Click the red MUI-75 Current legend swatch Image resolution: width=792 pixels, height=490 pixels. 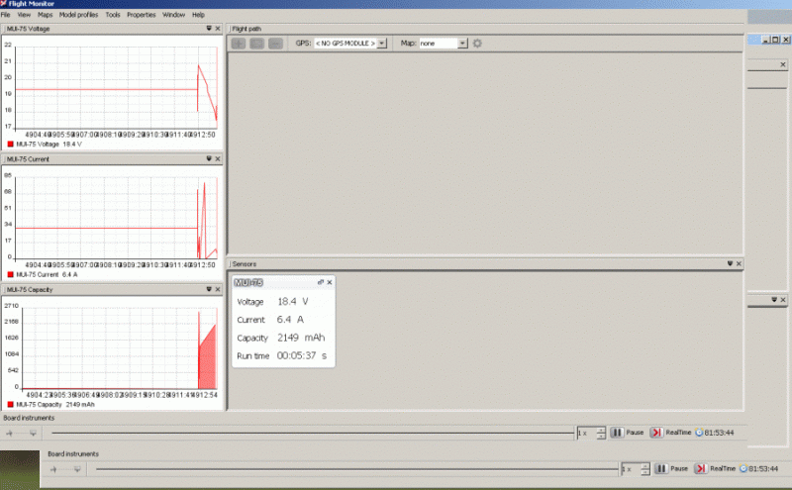point(10,274)
